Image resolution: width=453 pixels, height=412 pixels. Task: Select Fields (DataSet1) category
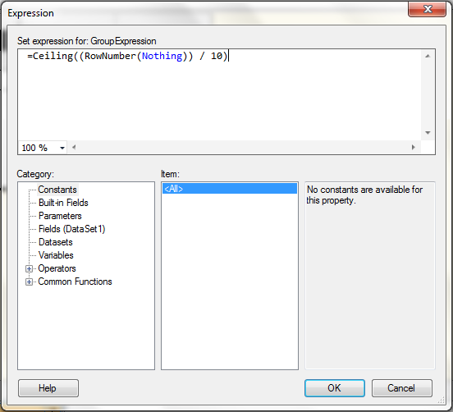click(x=72, y=229)
